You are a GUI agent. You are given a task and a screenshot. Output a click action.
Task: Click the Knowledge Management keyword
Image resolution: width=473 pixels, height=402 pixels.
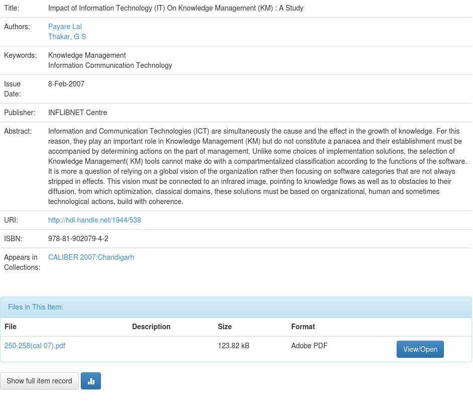(x=87, y=55)
